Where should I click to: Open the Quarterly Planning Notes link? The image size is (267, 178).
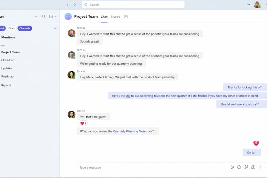pyautogui.click(x=130, y=131)
